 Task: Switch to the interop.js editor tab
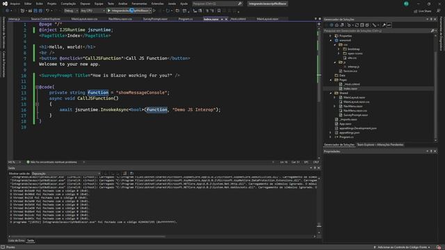coord(14,19)
